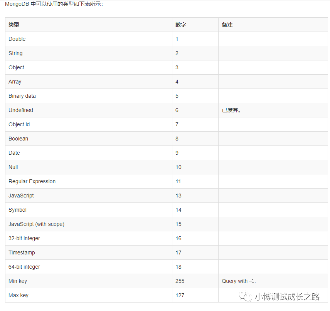Image resolution: width=330 pixels, height=311 pixels.
Task: Click the number 3 for Object
Action: (x=177, y=67)
